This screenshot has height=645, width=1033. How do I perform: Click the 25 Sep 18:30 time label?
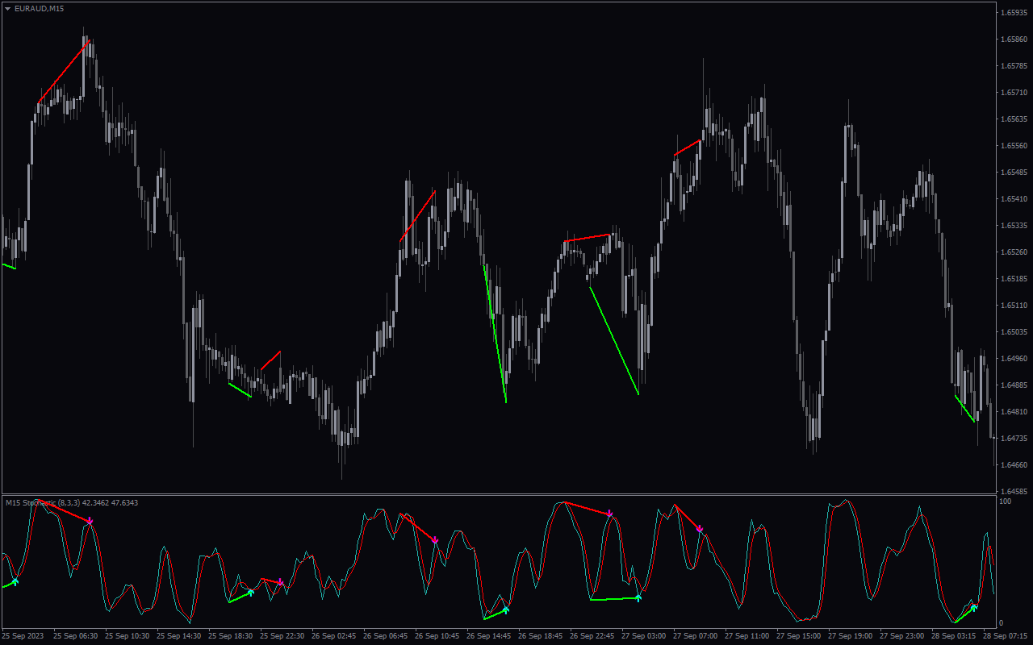click(230, 636)
